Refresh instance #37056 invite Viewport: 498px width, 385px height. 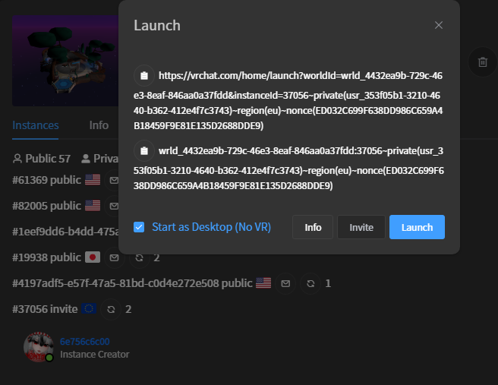[111, 309]
